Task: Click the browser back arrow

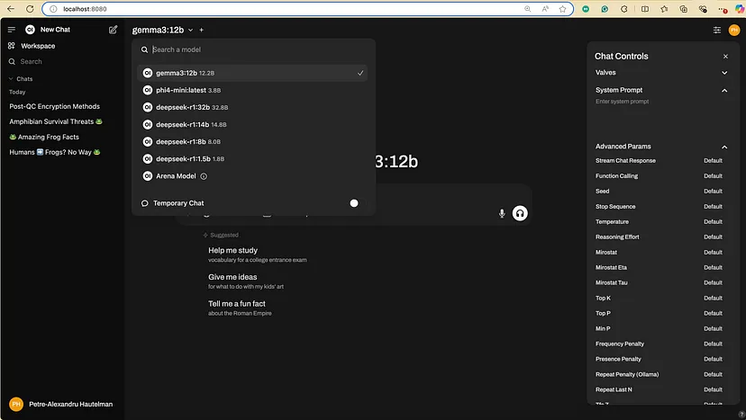Action: 11,9
